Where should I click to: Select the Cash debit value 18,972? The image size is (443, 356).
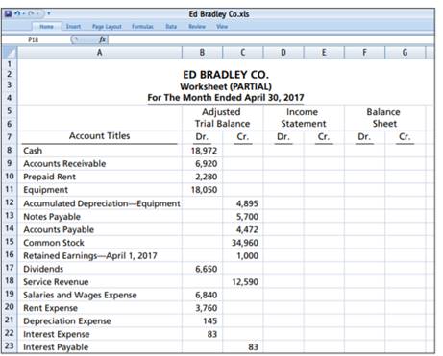pos(202,151)
